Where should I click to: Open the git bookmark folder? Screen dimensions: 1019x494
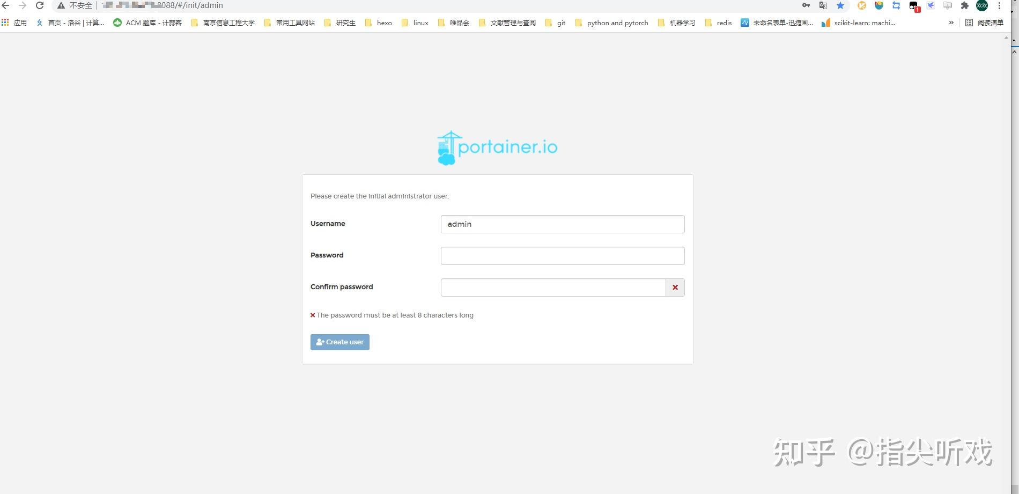coord(556,23)
